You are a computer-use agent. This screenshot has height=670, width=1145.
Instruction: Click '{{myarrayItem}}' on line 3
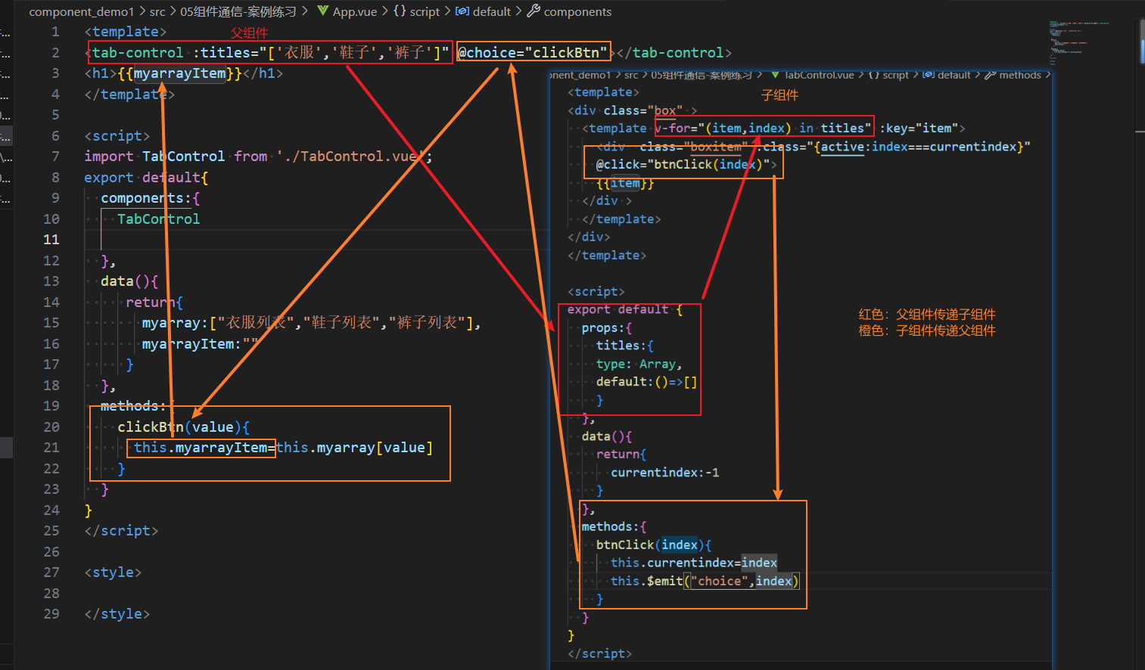pos(179,73)
